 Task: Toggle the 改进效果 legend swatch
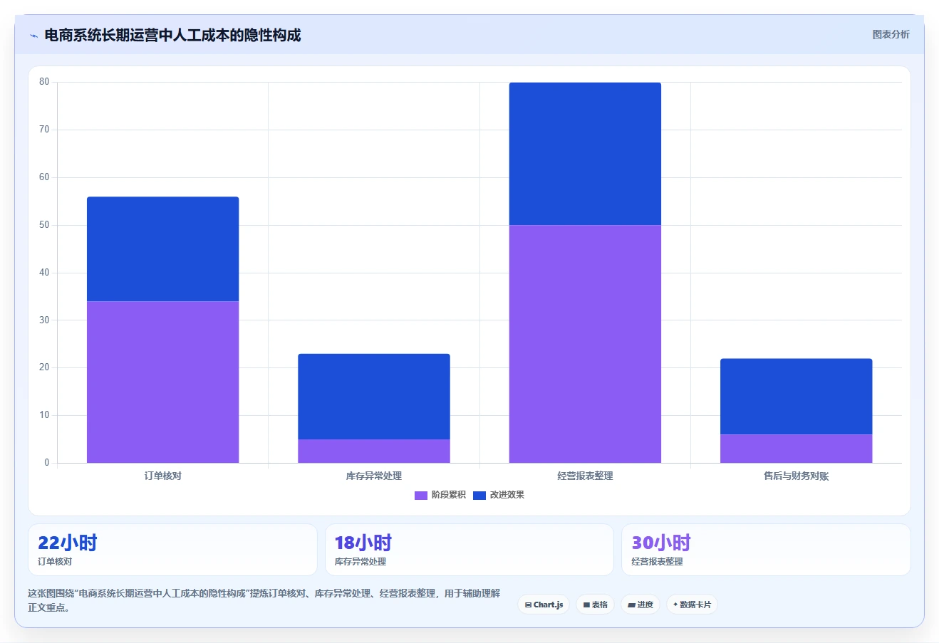(x=479, y=496)
